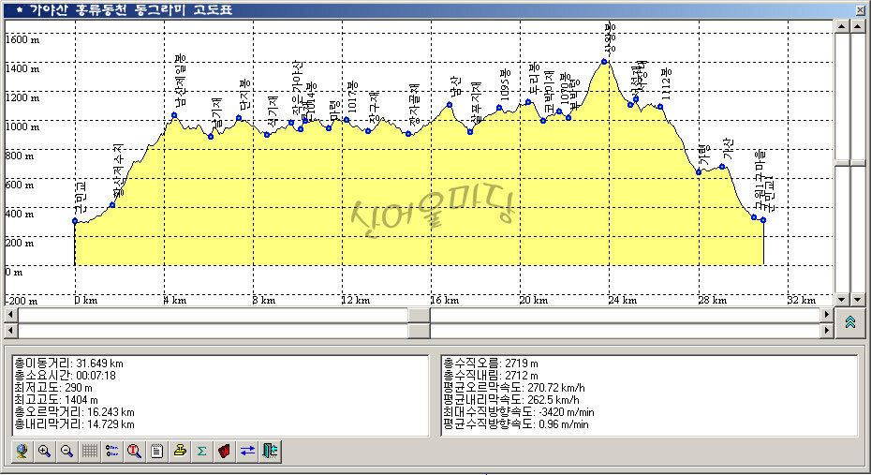This screenshot has width=871, height=475.
Task: Select the 가산 waypoint marker
Action: point(722,166)
